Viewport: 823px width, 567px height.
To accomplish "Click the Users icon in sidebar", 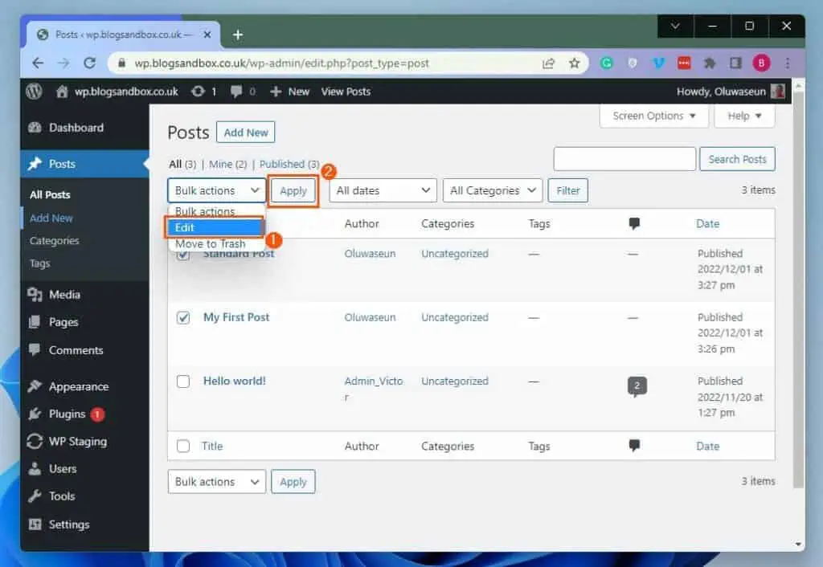I will tap(35, 468).
